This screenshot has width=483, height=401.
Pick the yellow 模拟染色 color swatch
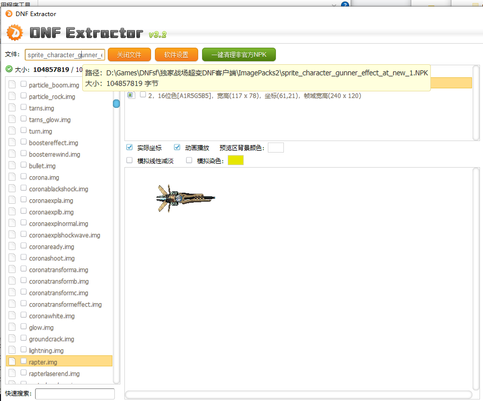236,160
